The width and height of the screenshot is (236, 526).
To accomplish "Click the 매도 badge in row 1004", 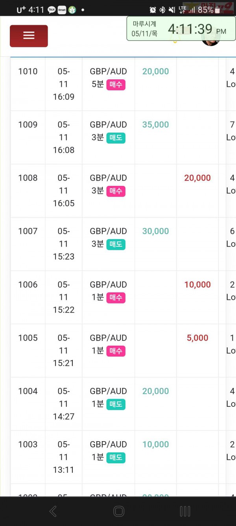I will (116, 404).
